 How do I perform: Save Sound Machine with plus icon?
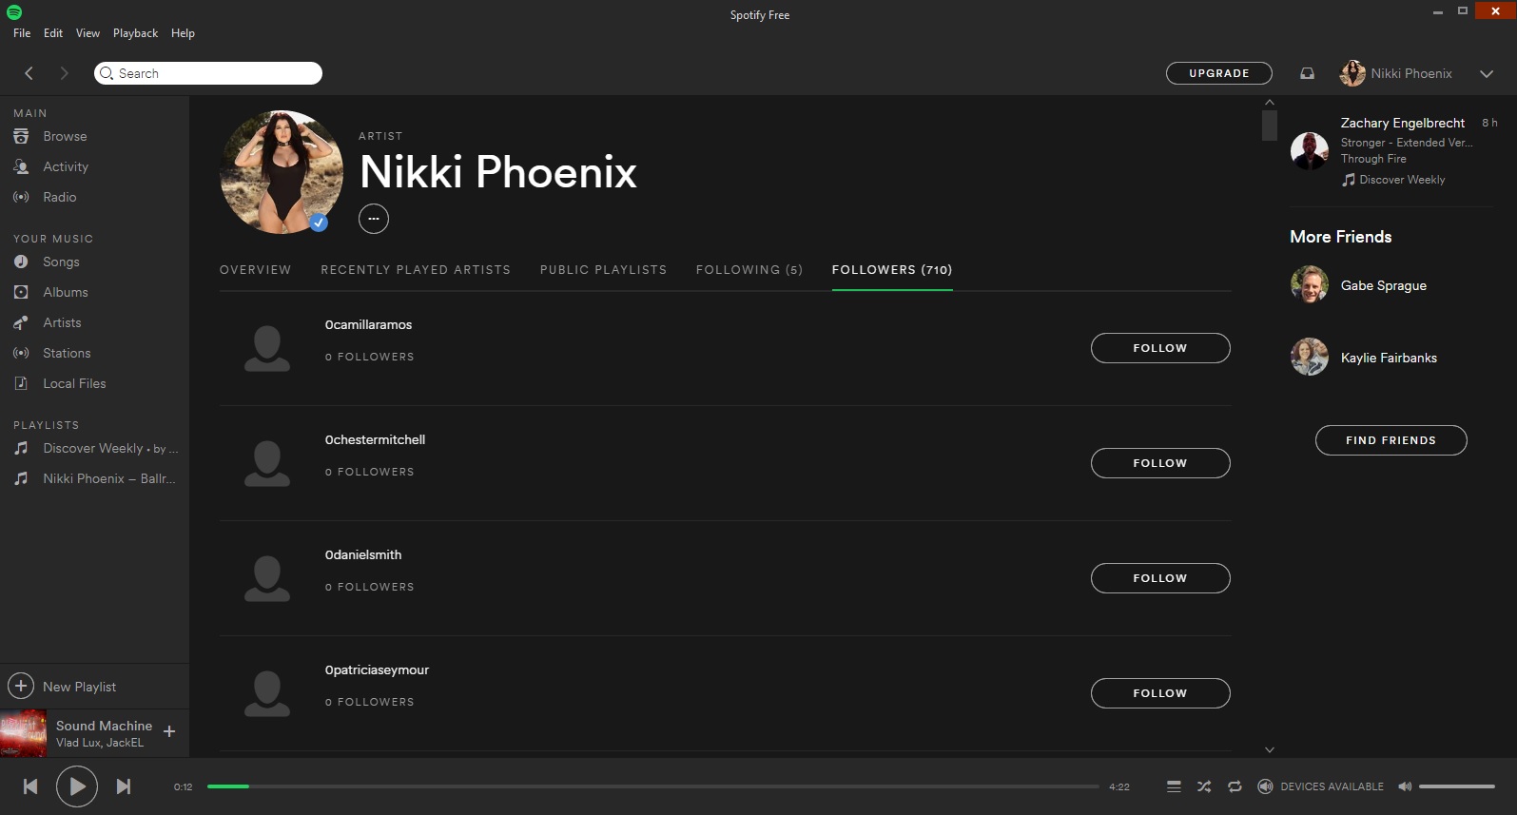(169, 731)
